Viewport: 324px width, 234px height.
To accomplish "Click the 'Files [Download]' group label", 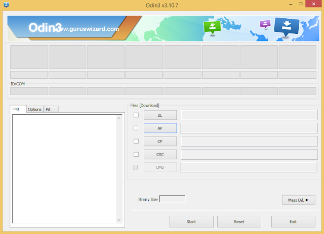I will point(145,105).
